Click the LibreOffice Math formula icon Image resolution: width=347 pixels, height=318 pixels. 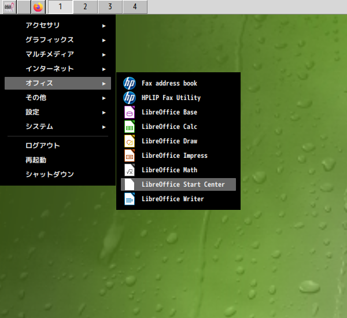pos(130,170)
